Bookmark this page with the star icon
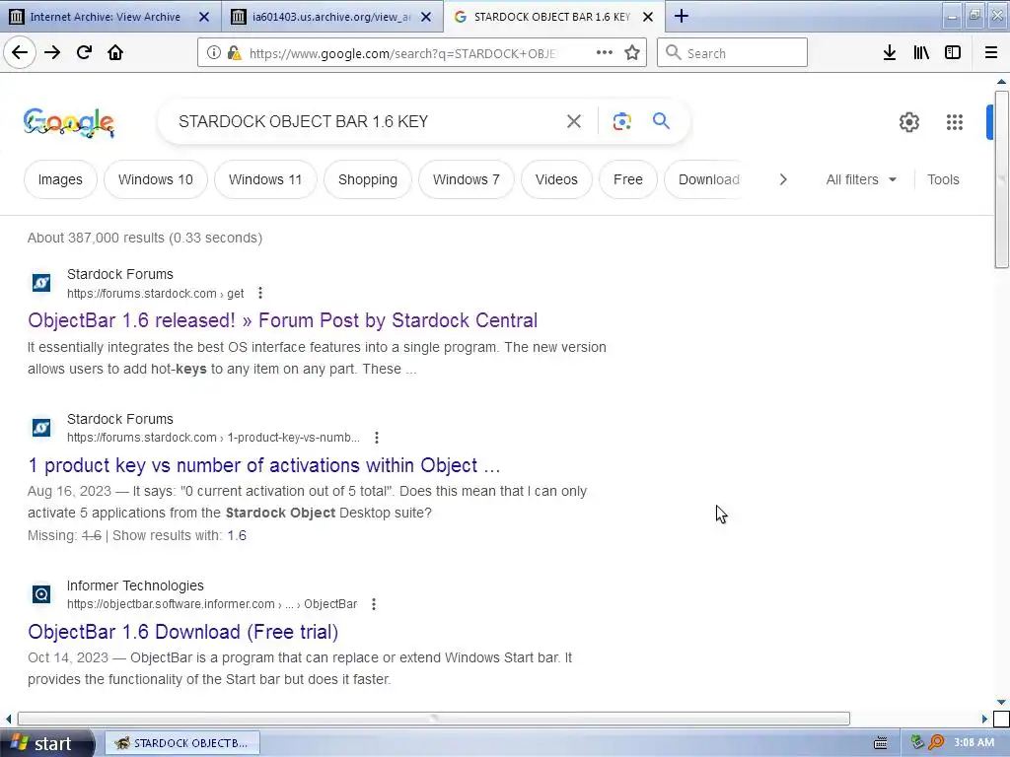 [x=632, y=53]
